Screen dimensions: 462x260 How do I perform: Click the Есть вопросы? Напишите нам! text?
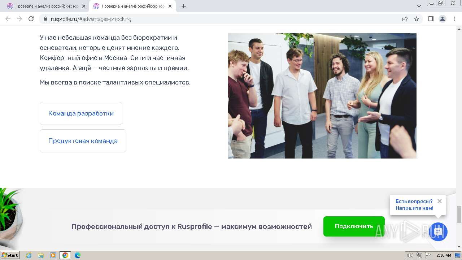pos(414,205)
